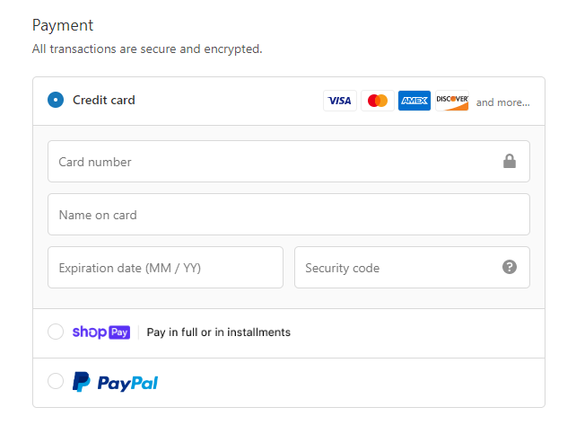The height and width of the screenshot is (425, 576).
Task: Focus the Name on card field
Action: 289,214
